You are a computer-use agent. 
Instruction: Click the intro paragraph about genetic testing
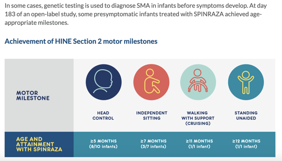136,14
